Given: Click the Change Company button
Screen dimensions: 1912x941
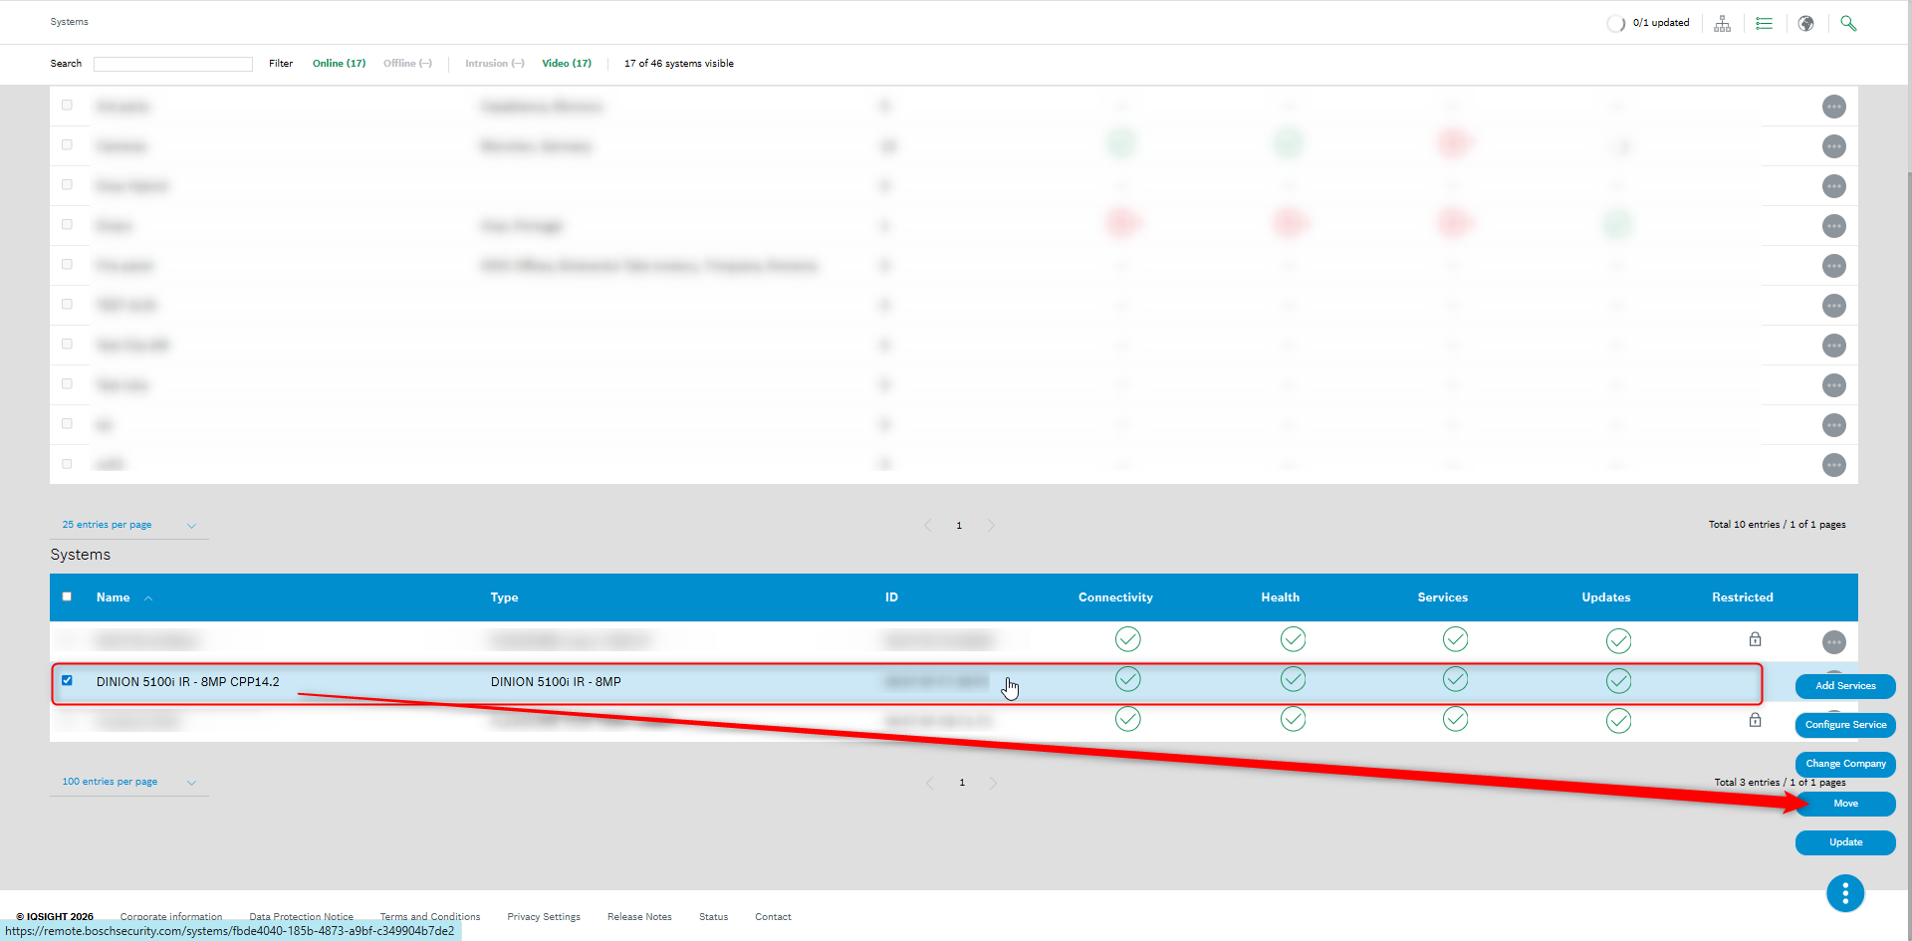Looking at the screenshot, I should pos(1845,764).
